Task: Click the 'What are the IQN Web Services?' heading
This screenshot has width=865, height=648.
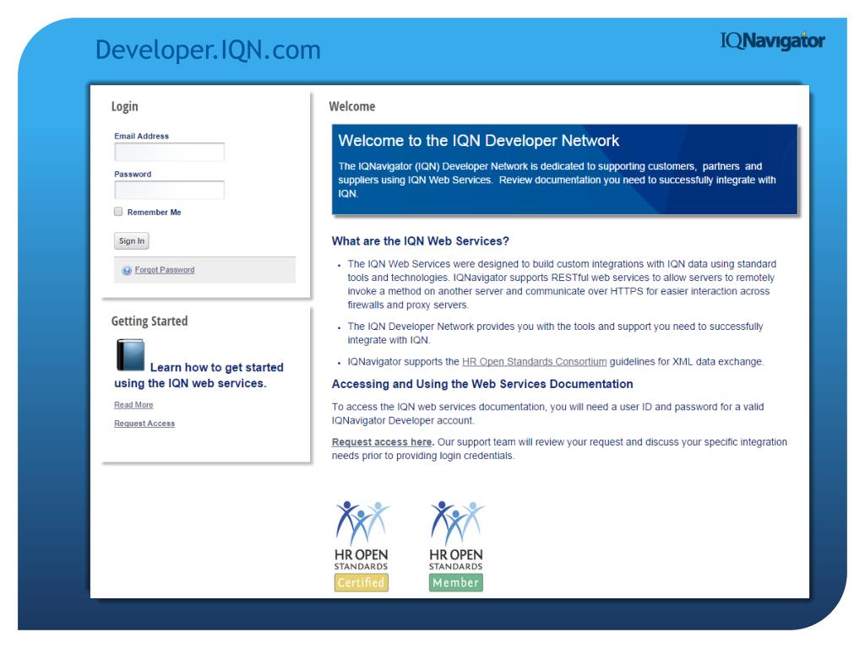Action: pos(421,240)
